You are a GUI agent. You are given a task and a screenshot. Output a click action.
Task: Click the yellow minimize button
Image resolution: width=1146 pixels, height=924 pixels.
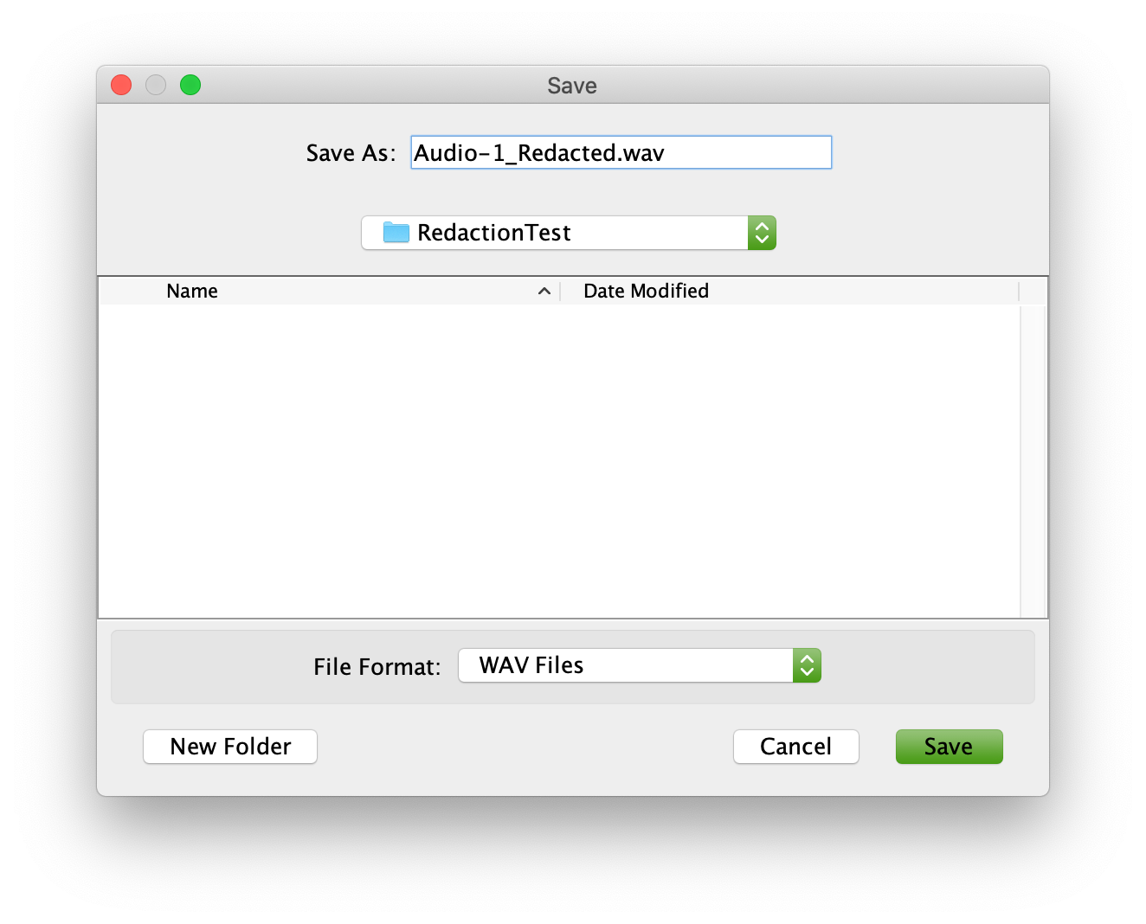click(156, 85)
